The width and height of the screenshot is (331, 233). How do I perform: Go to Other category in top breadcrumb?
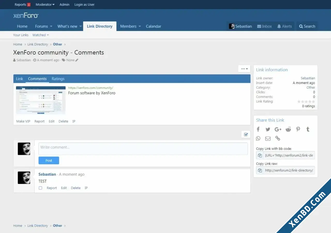(57, 44)
